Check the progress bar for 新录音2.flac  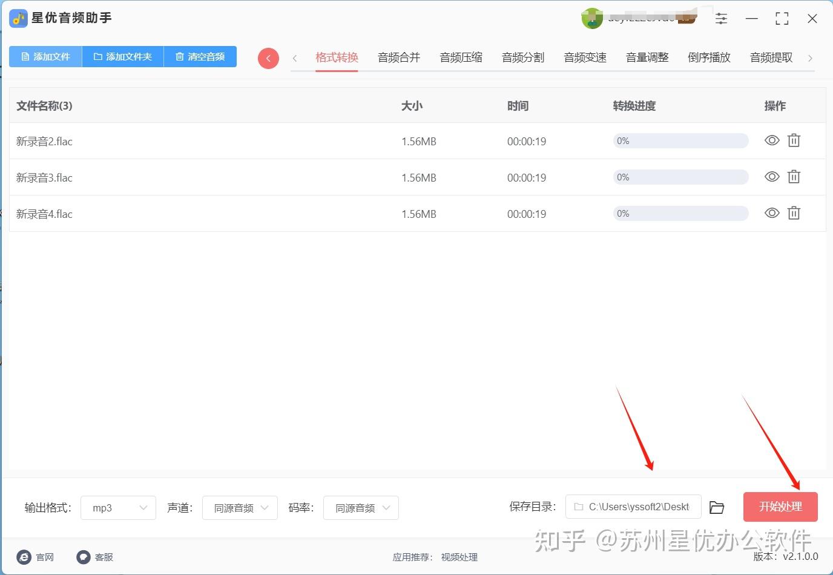point(680,140)
